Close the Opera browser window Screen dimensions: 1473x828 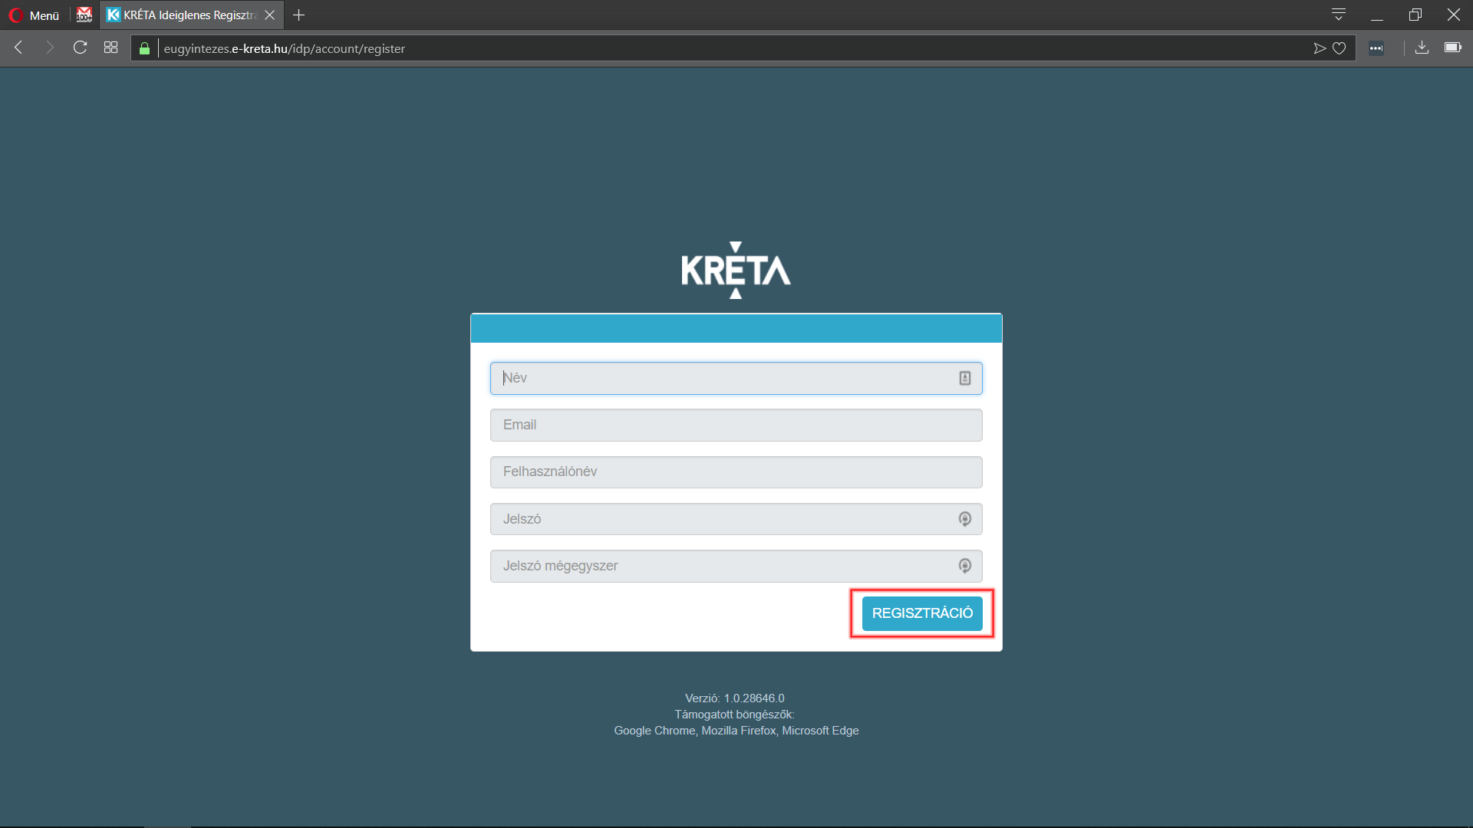tap(1454, 15)
